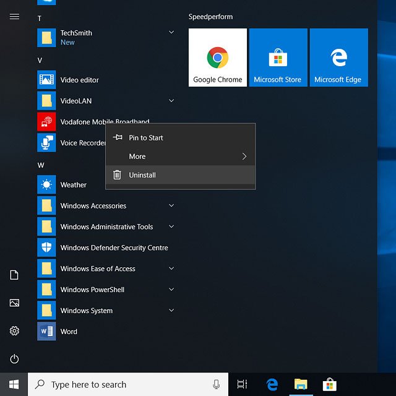396x396 pixels.
Task: Launch Word from its blue icon
Action: pyautogui.click(x=46, y=332)
